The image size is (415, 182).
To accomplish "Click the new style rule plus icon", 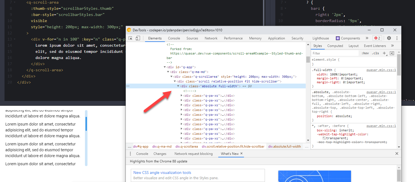I will pyautogui.click(x=384, y=53).
